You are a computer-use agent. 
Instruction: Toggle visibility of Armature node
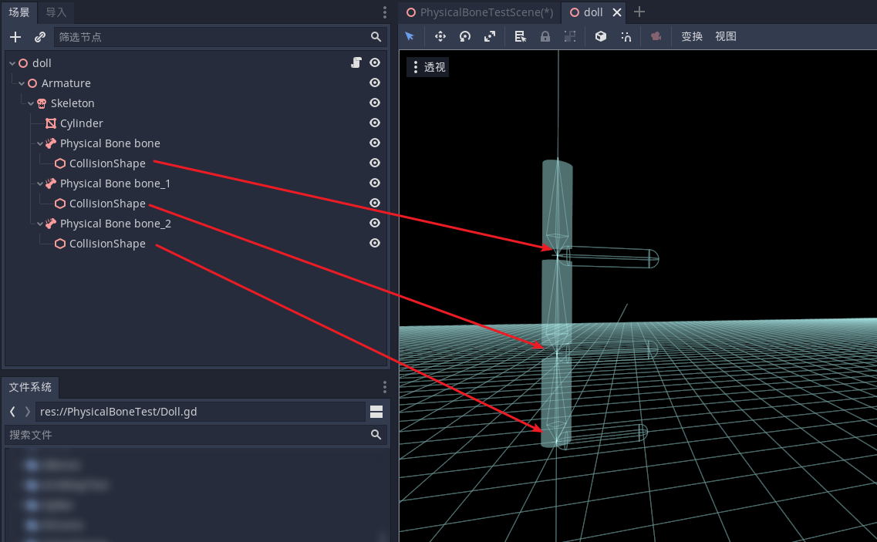(375, 82)
